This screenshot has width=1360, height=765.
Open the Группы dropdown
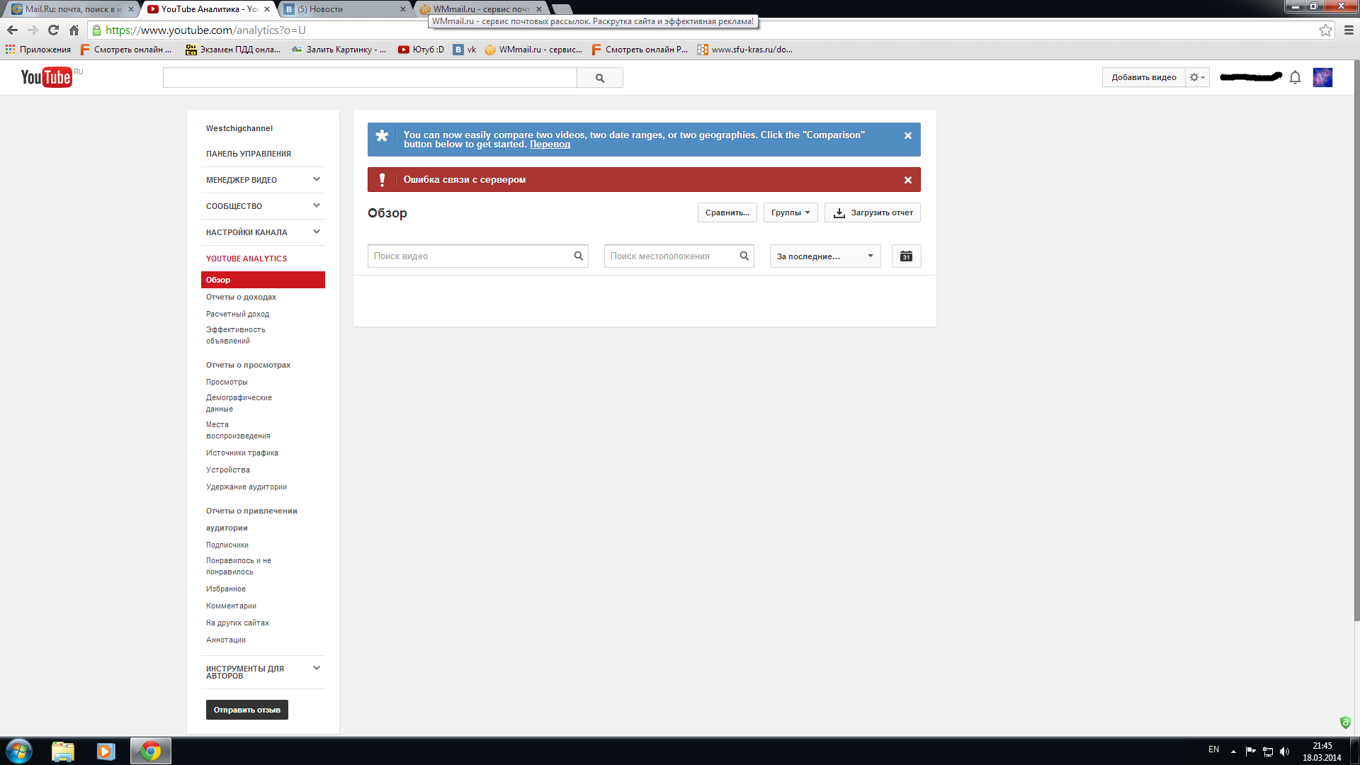click(790, 212)
